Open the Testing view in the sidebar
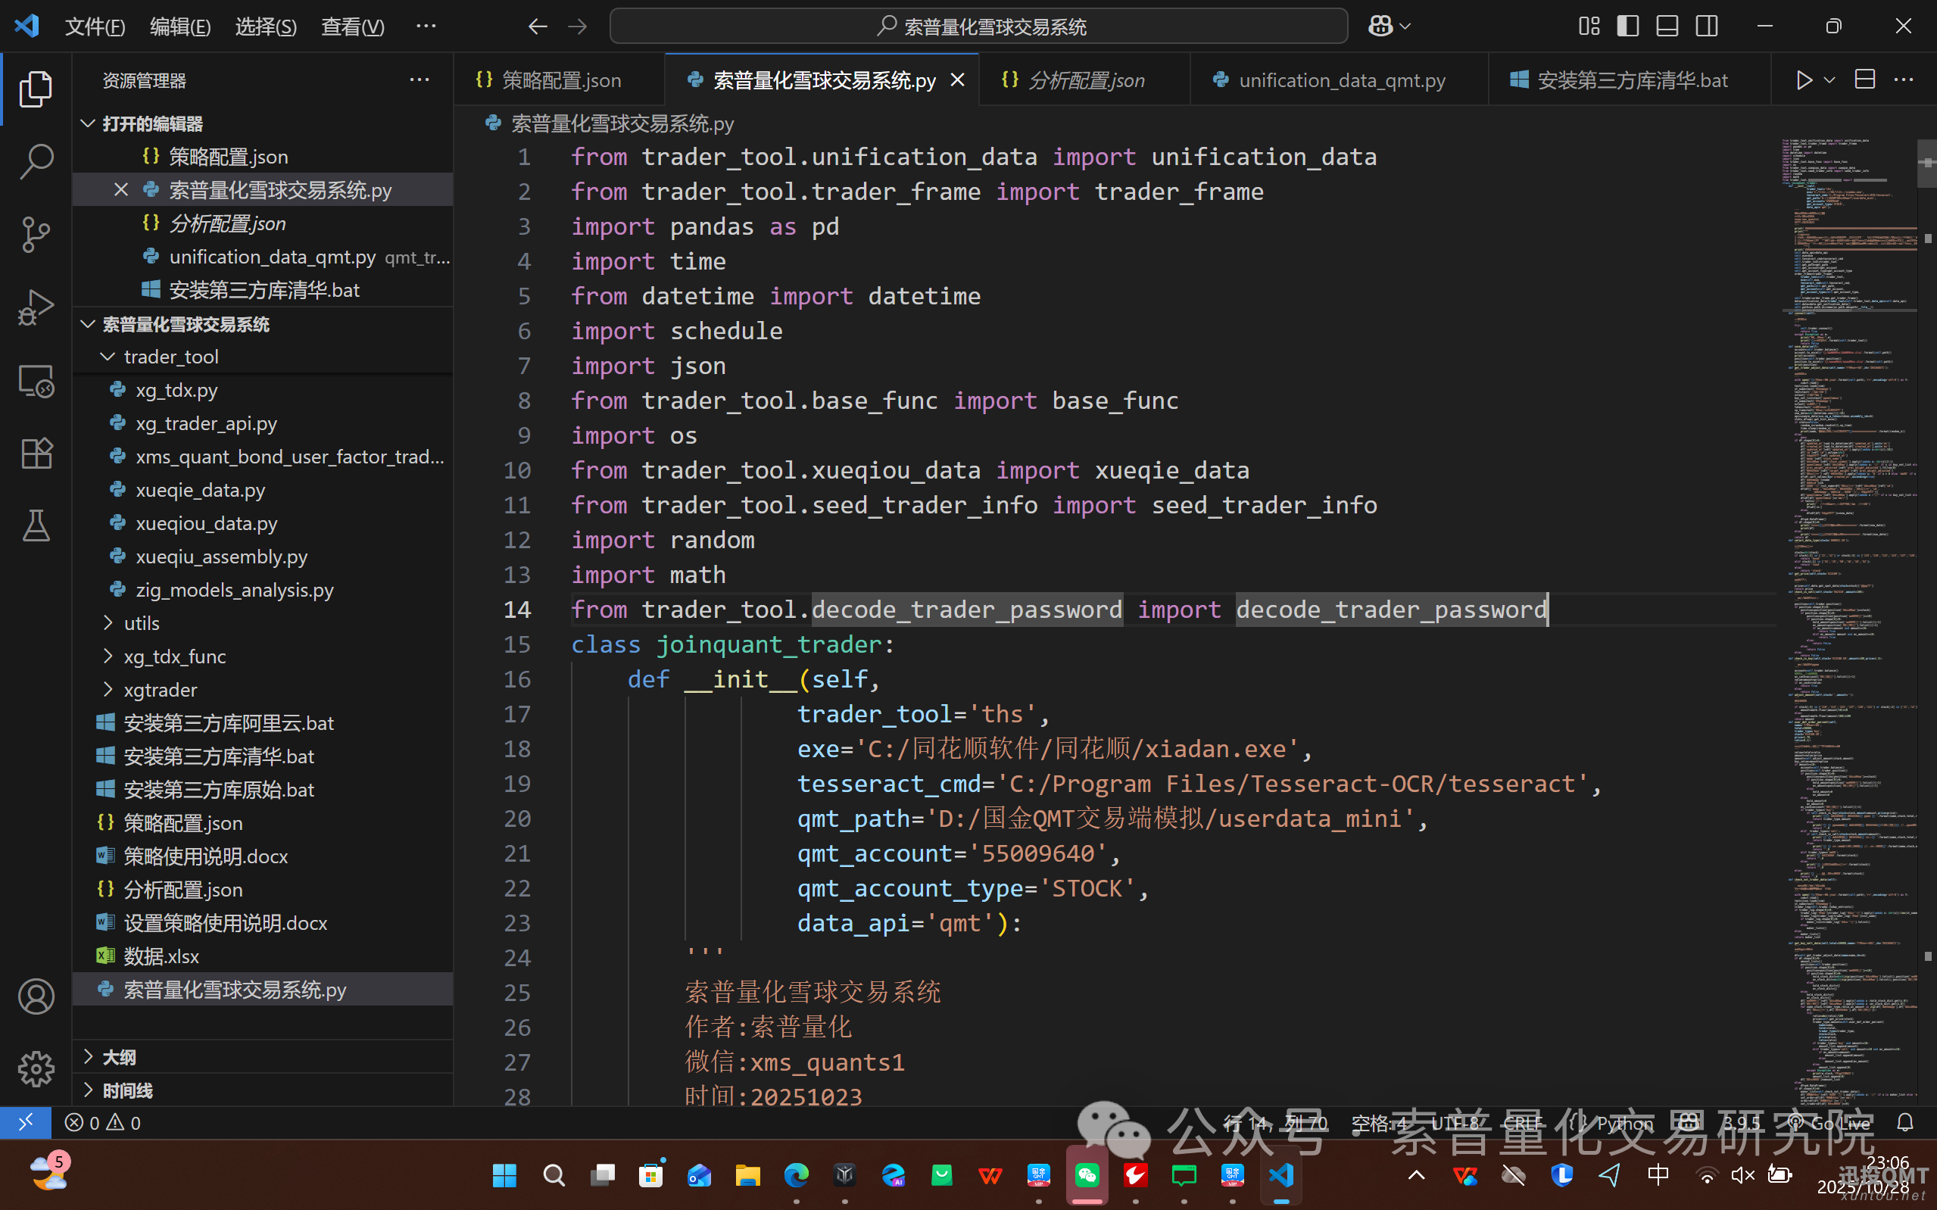The image size is (1937, 1210). 36,525
